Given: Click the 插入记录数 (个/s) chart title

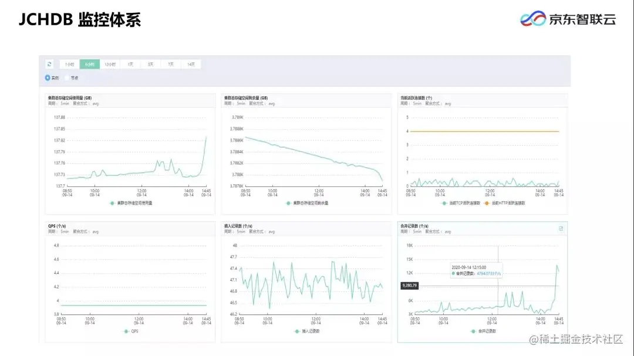Looking at the screenshot, I should [x=238, y=226].
